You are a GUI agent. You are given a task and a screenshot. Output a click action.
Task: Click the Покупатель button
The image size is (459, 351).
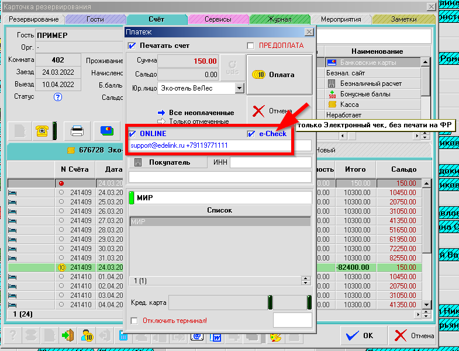click(x=166, y=162)
